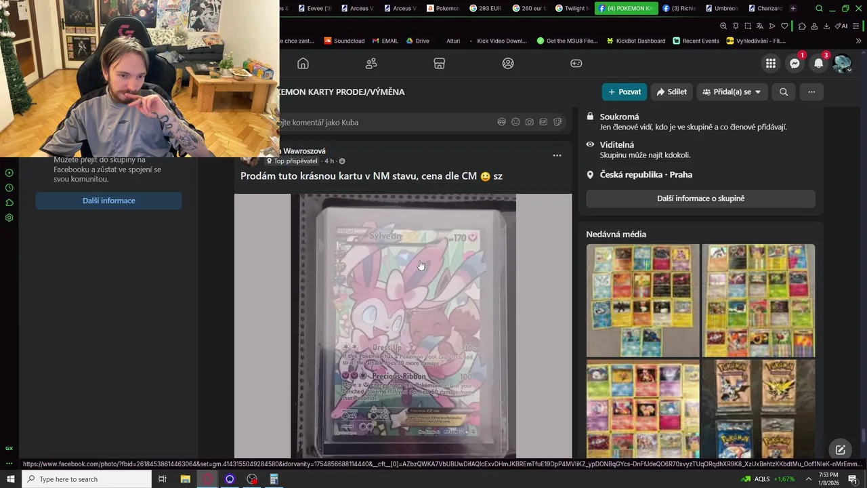Open the emoji picker in comment box

click(515, 122)
